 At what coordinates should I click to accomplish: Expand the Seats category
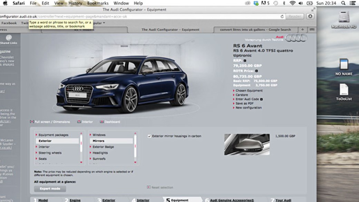tap(42, 159)
